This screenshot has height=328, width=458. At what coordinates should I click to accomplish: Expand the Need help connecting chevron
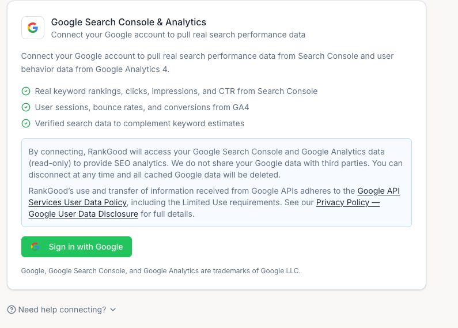(x=113, y=310)
